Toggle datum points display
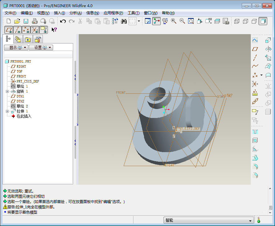 coord(26,30)
